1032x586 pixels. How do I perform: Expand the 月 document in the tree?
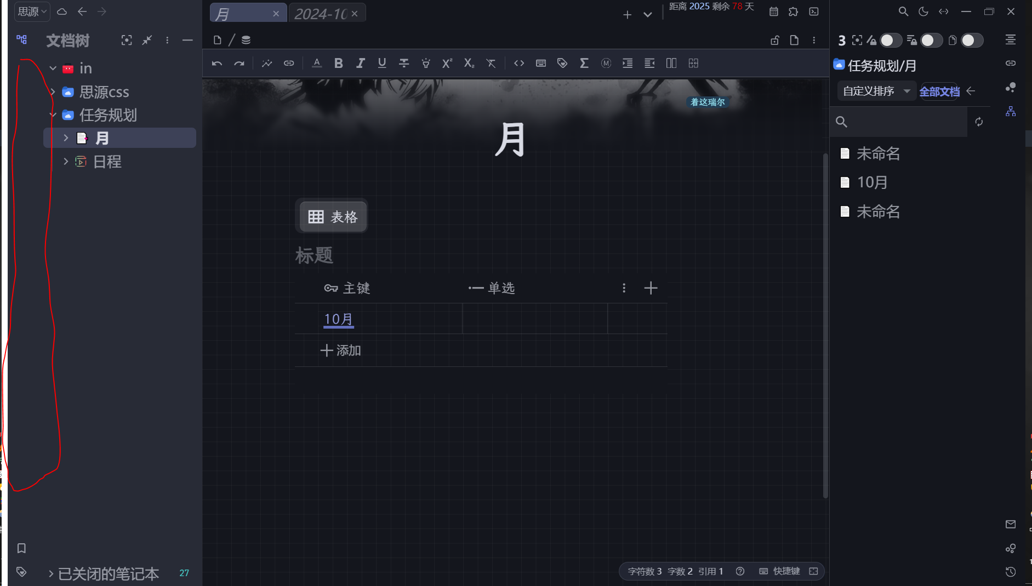click(66, 138)
